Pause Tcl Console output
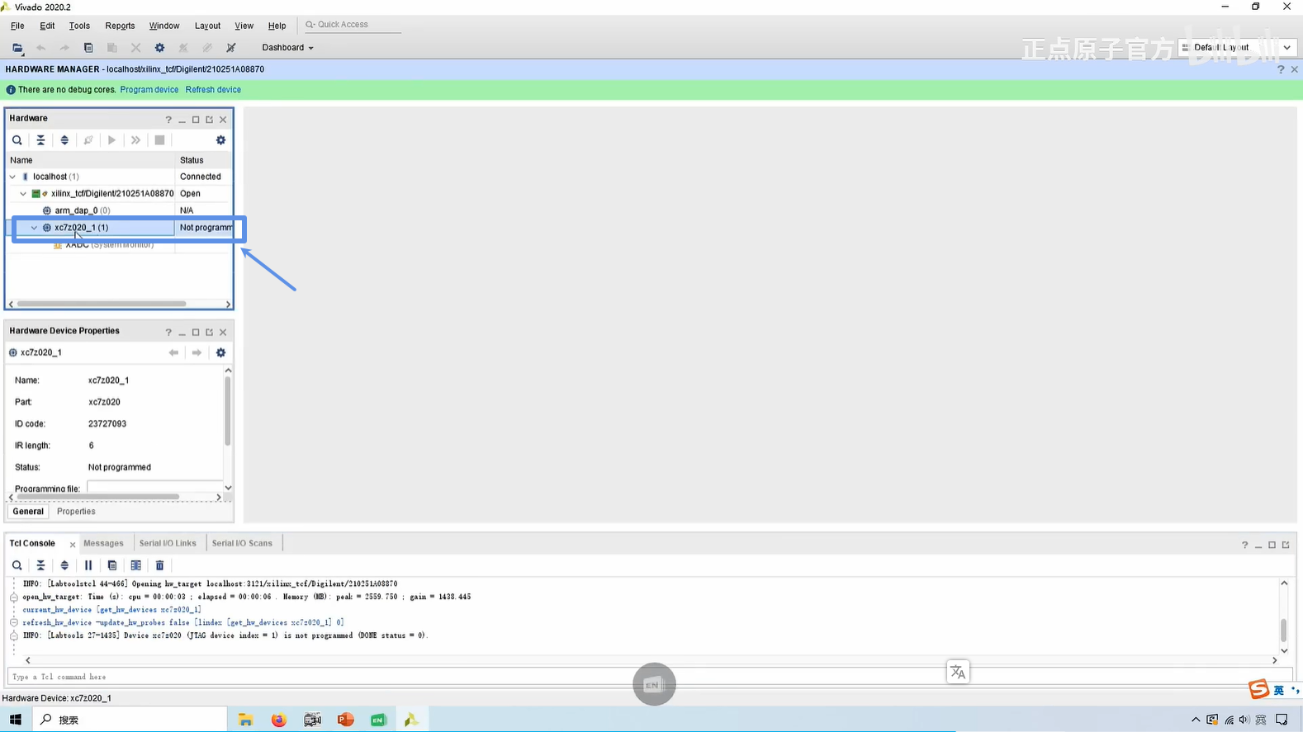1303x732 pixels. point(88,565)
